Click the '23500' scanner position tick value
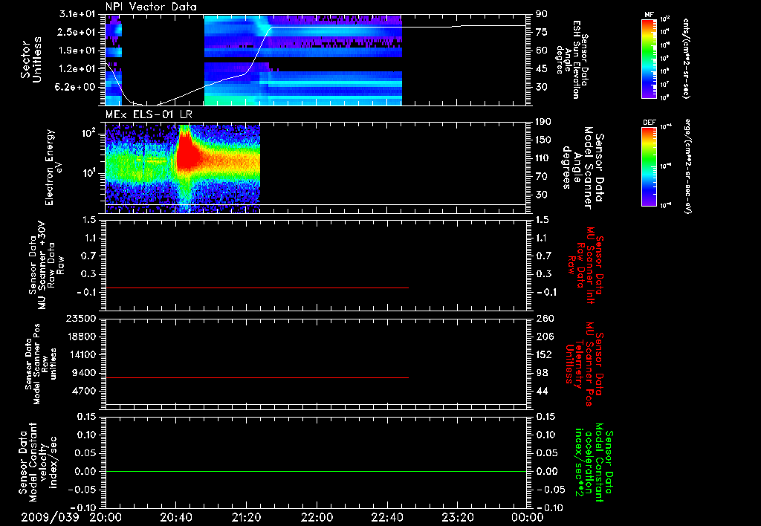Screen dimensions: 761x526 click(80, 318)
